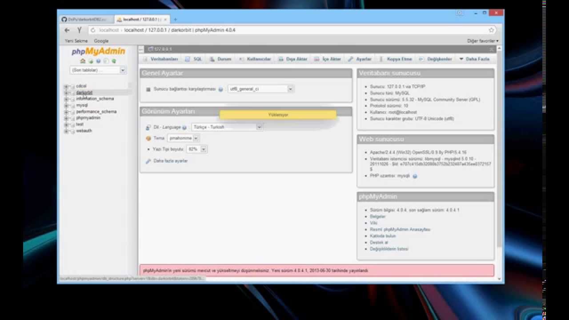The image size is (569, 320).
Task: Open the Durum tab
Action: tap(221, 59)
